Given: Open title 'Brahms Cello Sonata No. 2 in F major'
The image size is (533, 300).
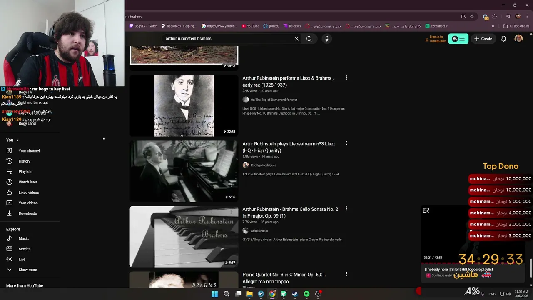Looking at the screenshot, I should point(290,212).
